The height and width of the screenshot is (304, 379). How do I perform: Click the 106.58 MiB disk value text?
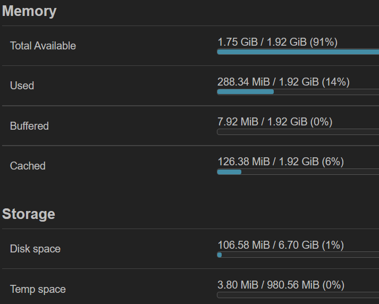click(x=281, y=245)
